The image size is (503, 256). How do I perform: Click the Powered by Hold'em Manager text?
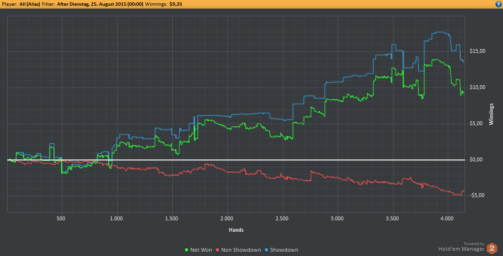(x=461, y=246)
